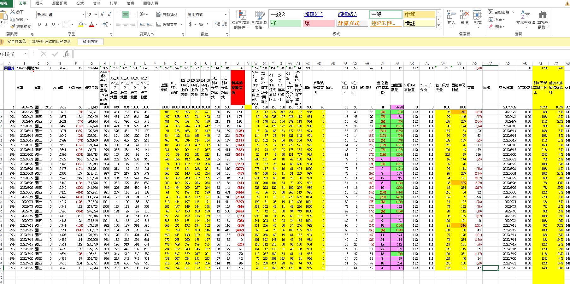Increase font size with large A icon
570x284 pixels.
pyautogui.click(x=102, y=15)
